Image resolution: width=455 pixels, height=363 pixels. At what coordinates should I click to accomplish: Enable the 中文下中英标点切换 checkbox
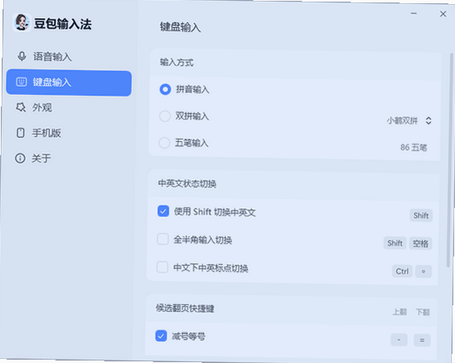162,267
